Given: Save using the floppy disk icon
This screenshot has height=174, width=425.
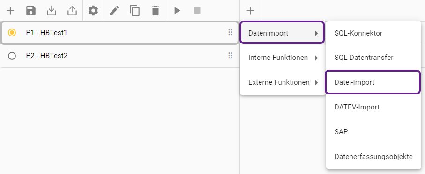Looking at the screenshot, I should pyautogui.click(x=31, y=11).
